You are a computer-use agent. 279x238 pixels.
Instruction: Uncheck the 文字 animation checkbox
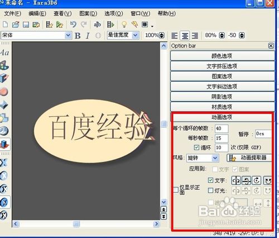click(x=210, y=180)
